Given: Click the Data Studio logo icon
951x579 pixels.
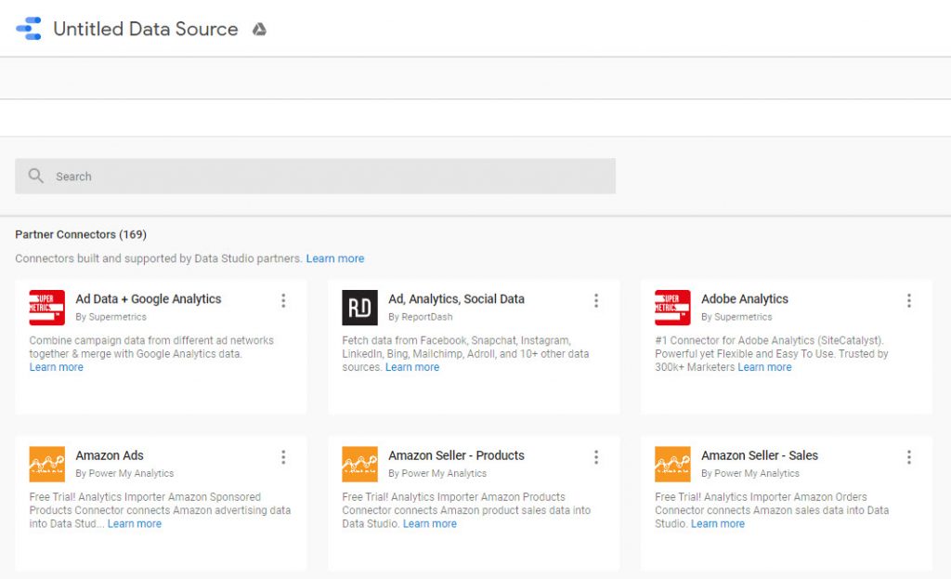Looking at the screenshot, I should click(29, 29).
